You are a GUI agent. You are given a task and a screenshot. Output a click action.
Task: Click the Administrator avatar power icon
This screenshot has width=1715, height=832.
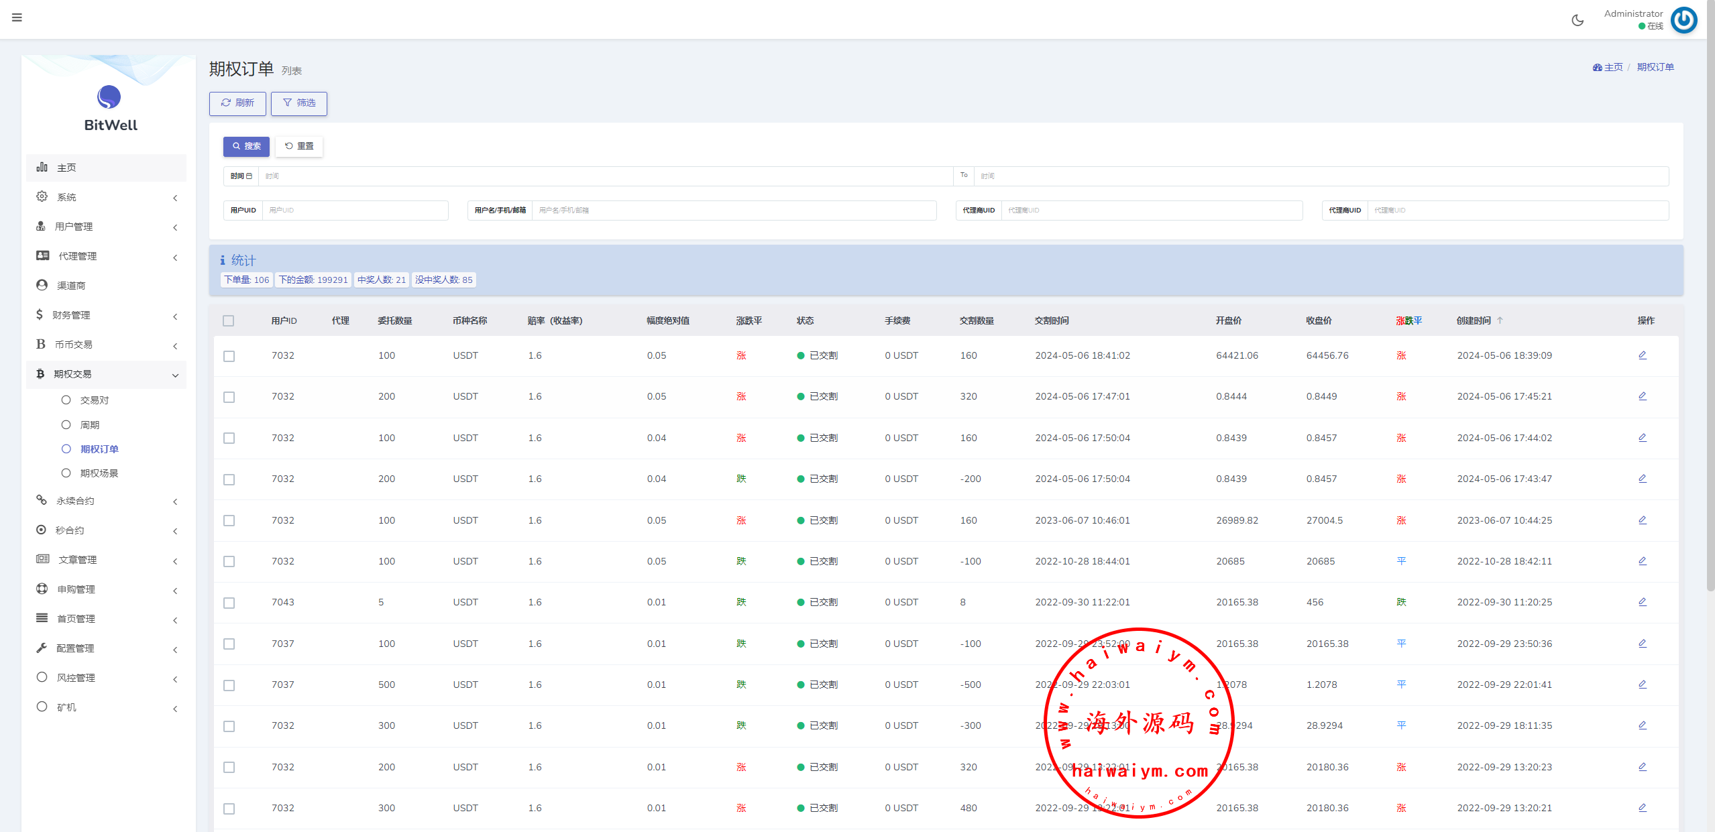pyautogui.click(x=1683, y=20)
